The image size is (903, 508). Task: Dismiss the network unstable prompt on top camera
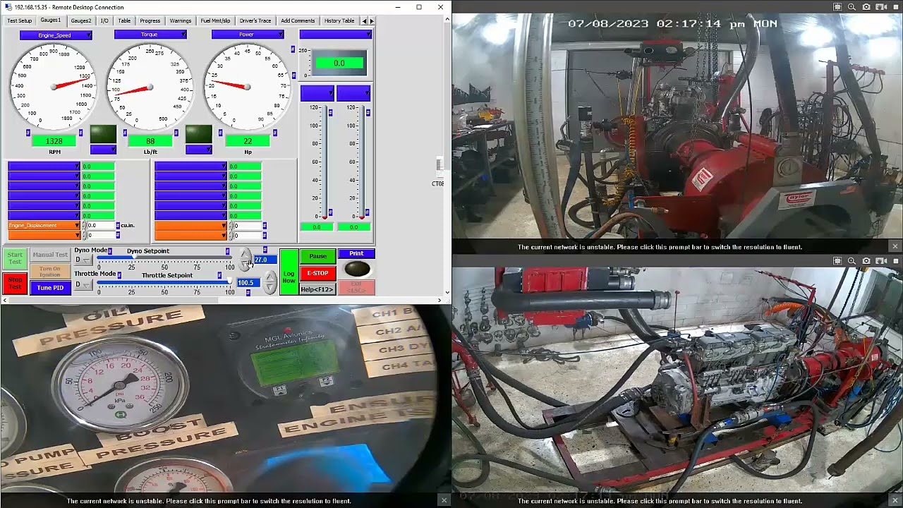coord(895,247)
